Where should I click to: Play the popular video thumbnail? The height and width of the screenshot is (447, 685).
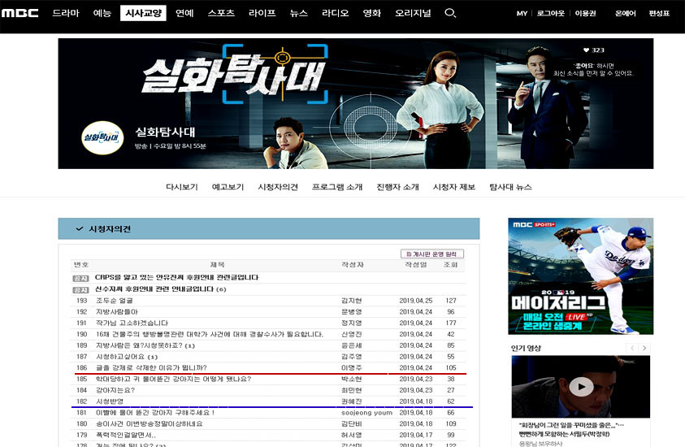tap(580, 387)
